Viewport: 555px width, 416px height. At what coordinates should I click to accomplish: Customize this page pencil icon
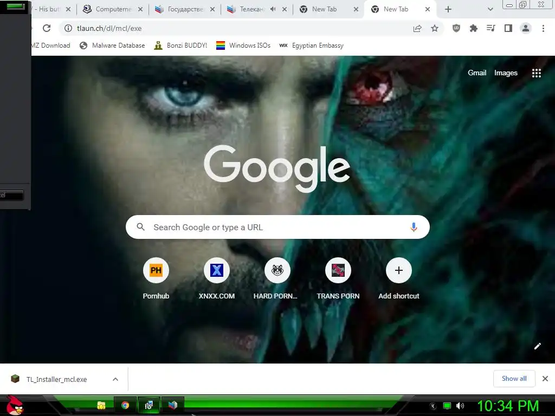[x=537, y=346]
